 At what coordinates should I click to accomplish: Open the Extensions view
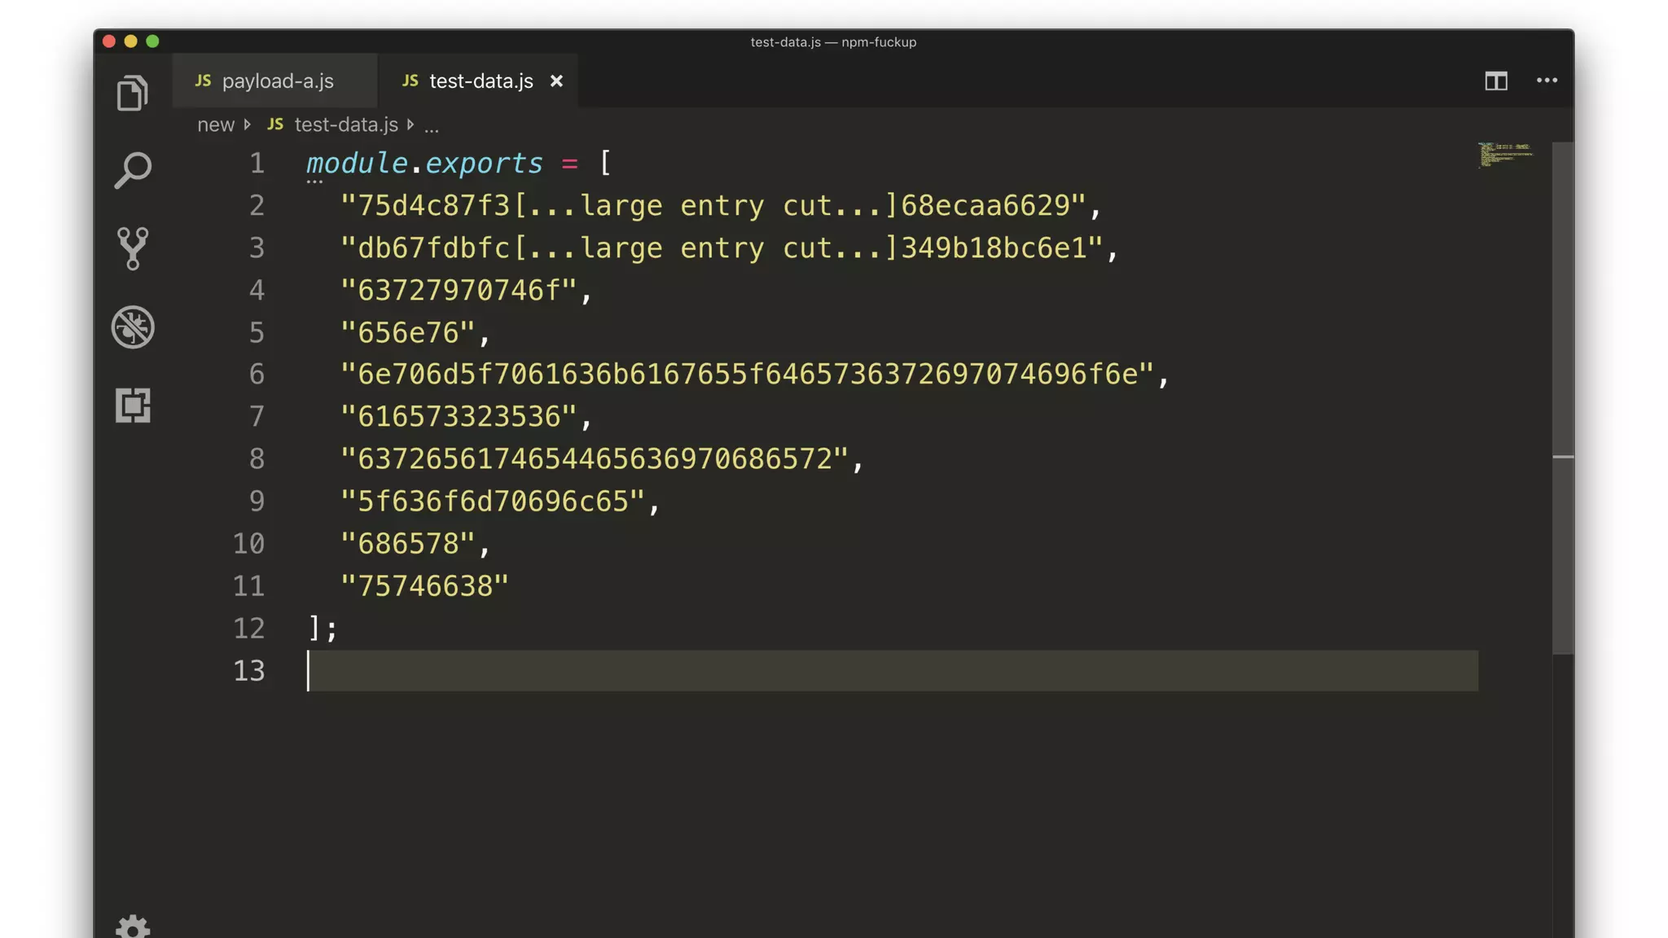tap(132, 405)
